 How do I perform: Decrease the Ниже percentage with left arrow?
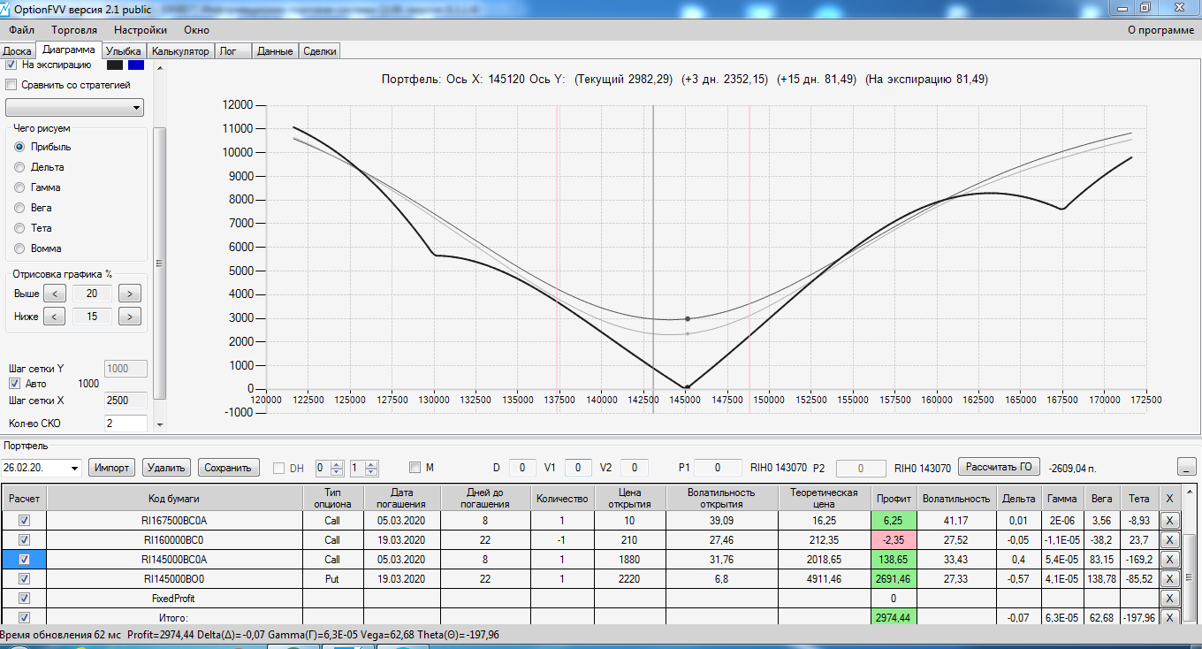pyautogui.click(x=54, y=317)
